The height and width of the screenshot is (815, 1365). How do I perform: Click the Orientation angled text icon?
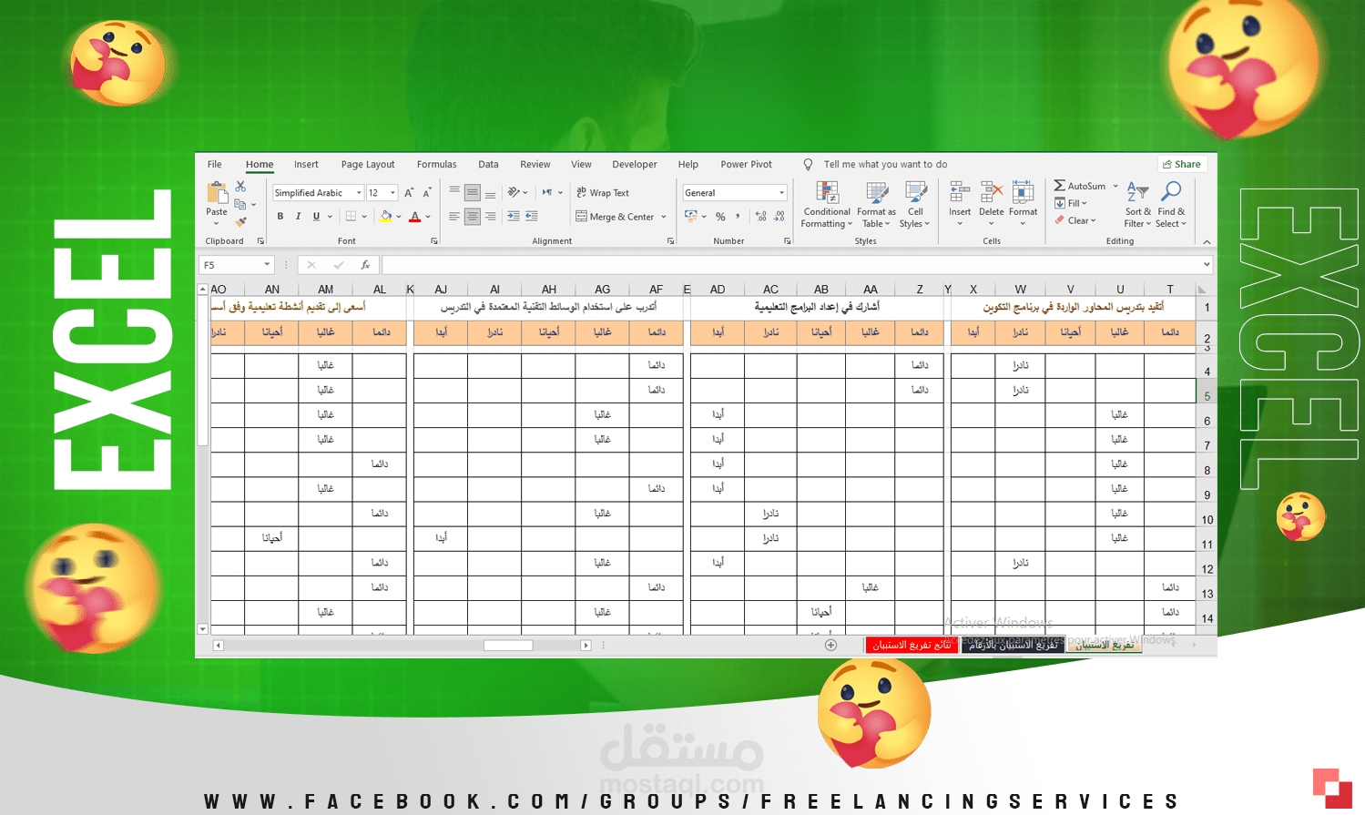click(x=514, y=192)
